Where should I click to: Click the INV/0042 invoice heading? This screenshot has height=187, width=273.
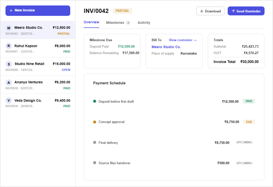point(96,11)
